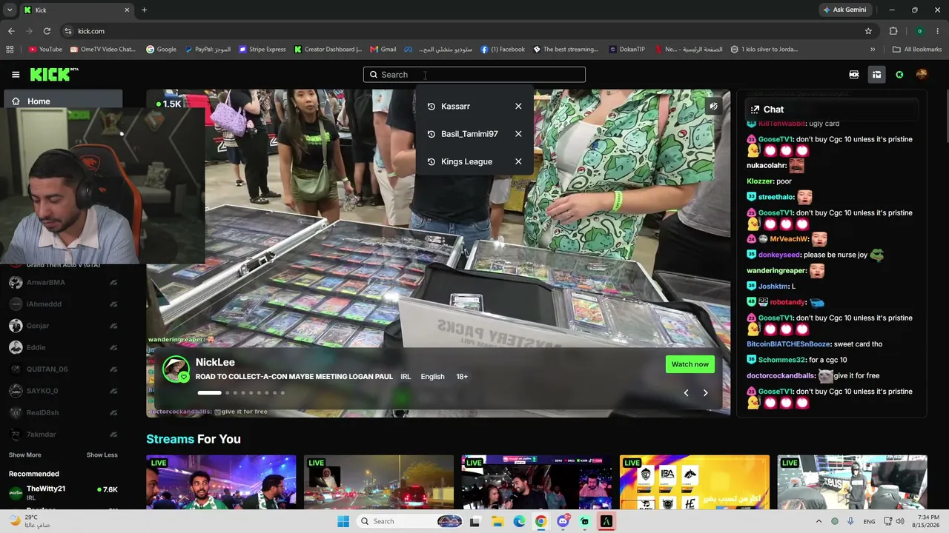Open the user profile avatar menu
The width and height of the screenshot is (949, 533).
pos(922,74)
